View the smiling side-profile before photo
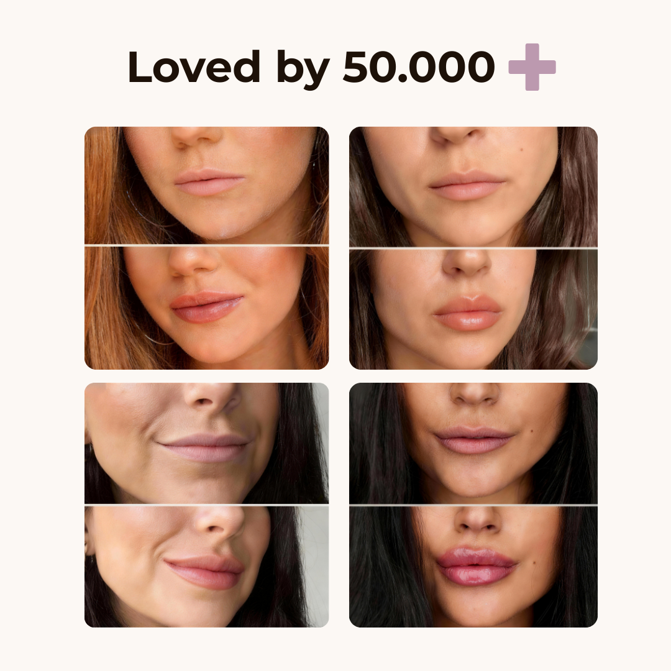671x671 pixels. click(207, 444)
